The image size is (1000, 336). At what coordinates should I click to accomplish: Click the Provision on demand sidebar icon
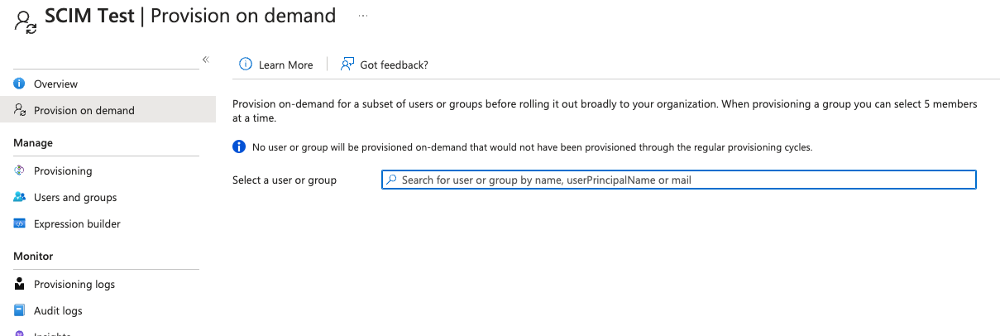(x=19, y=110)
